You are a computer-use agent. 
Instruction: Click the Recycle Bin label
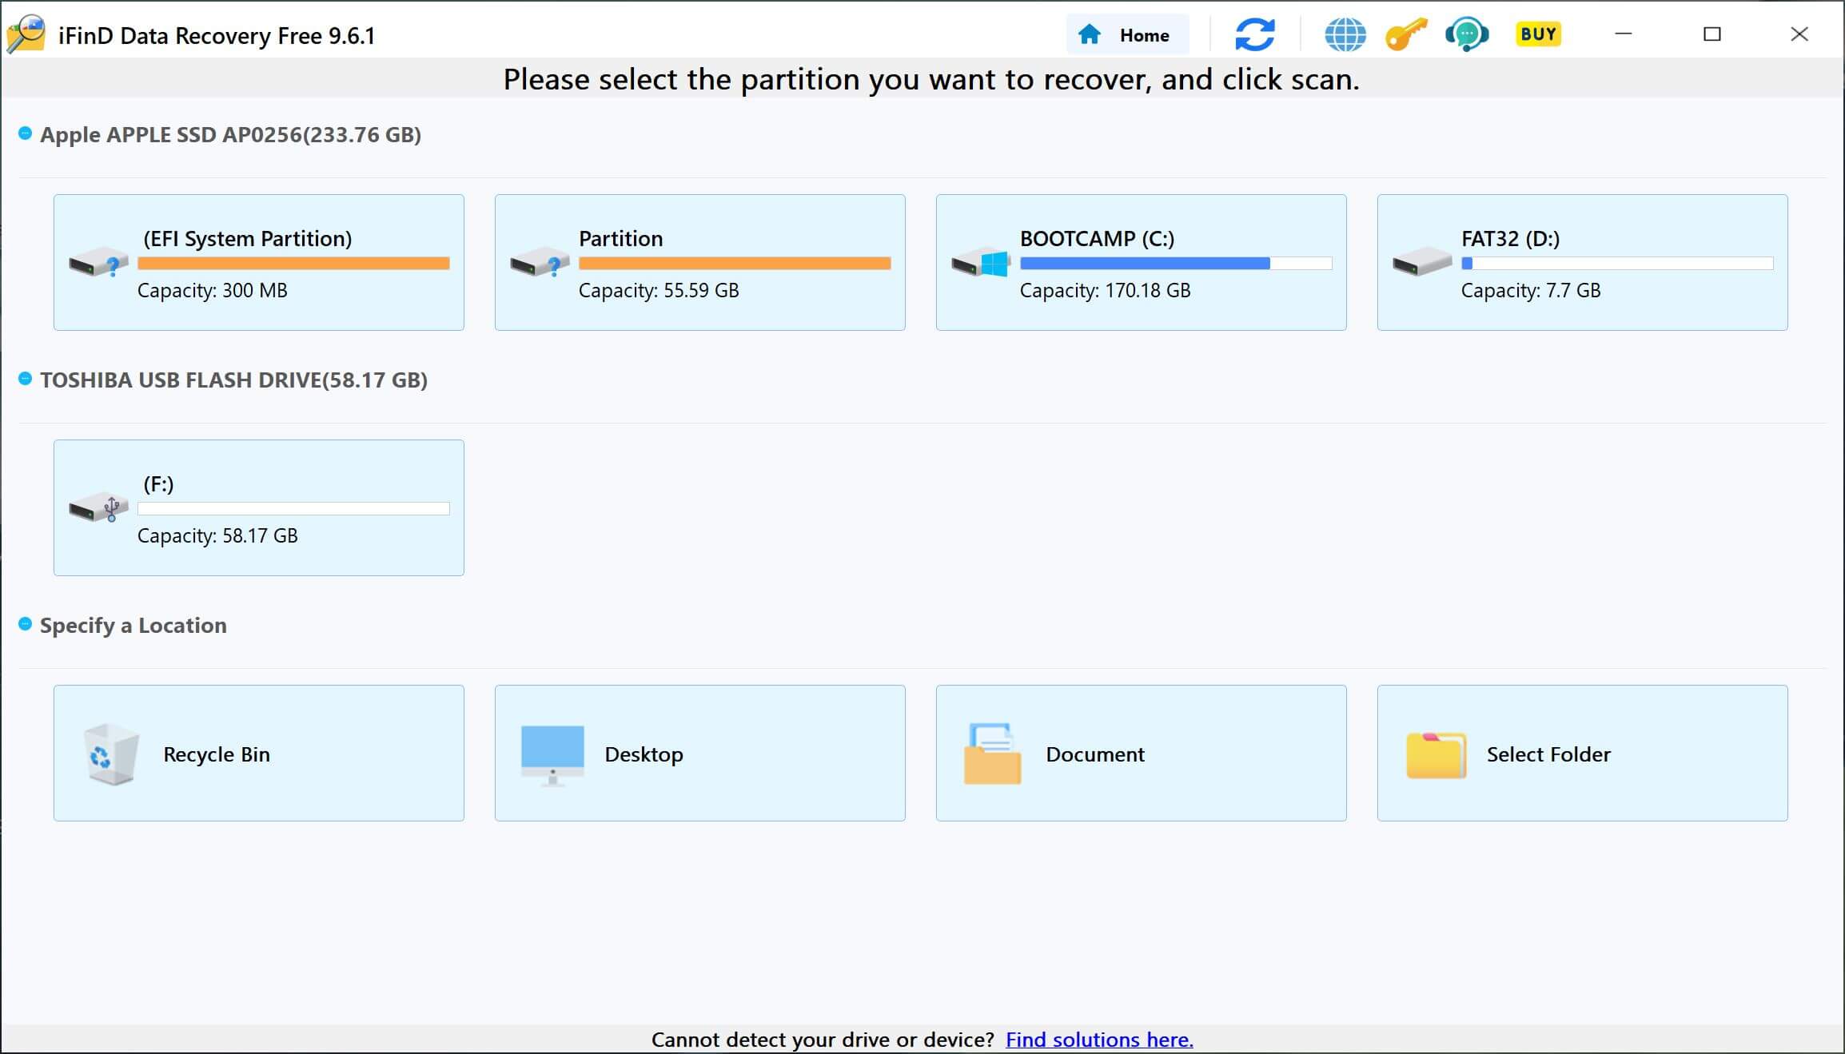tap(217, 754)
